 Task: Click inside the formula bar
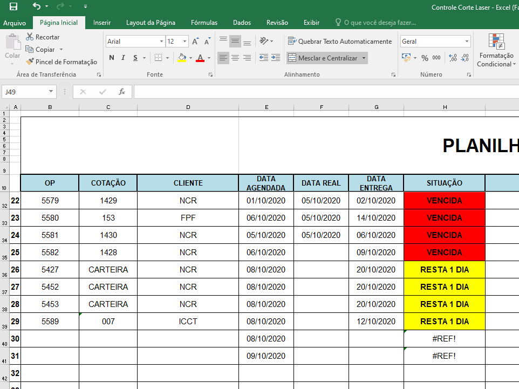click(x=326, y=92)
